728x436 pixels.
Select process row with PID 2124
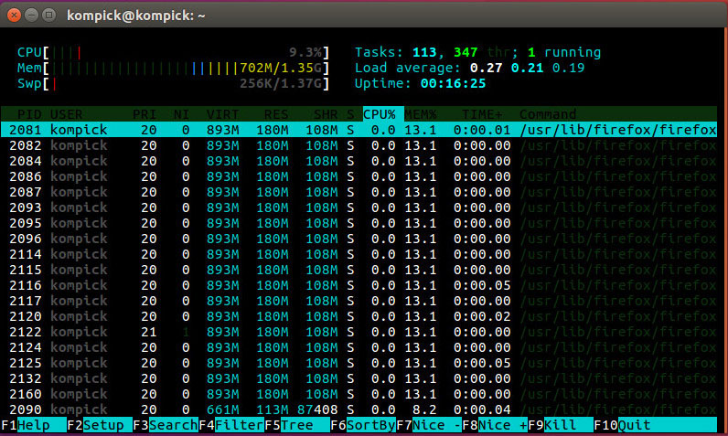359,347
